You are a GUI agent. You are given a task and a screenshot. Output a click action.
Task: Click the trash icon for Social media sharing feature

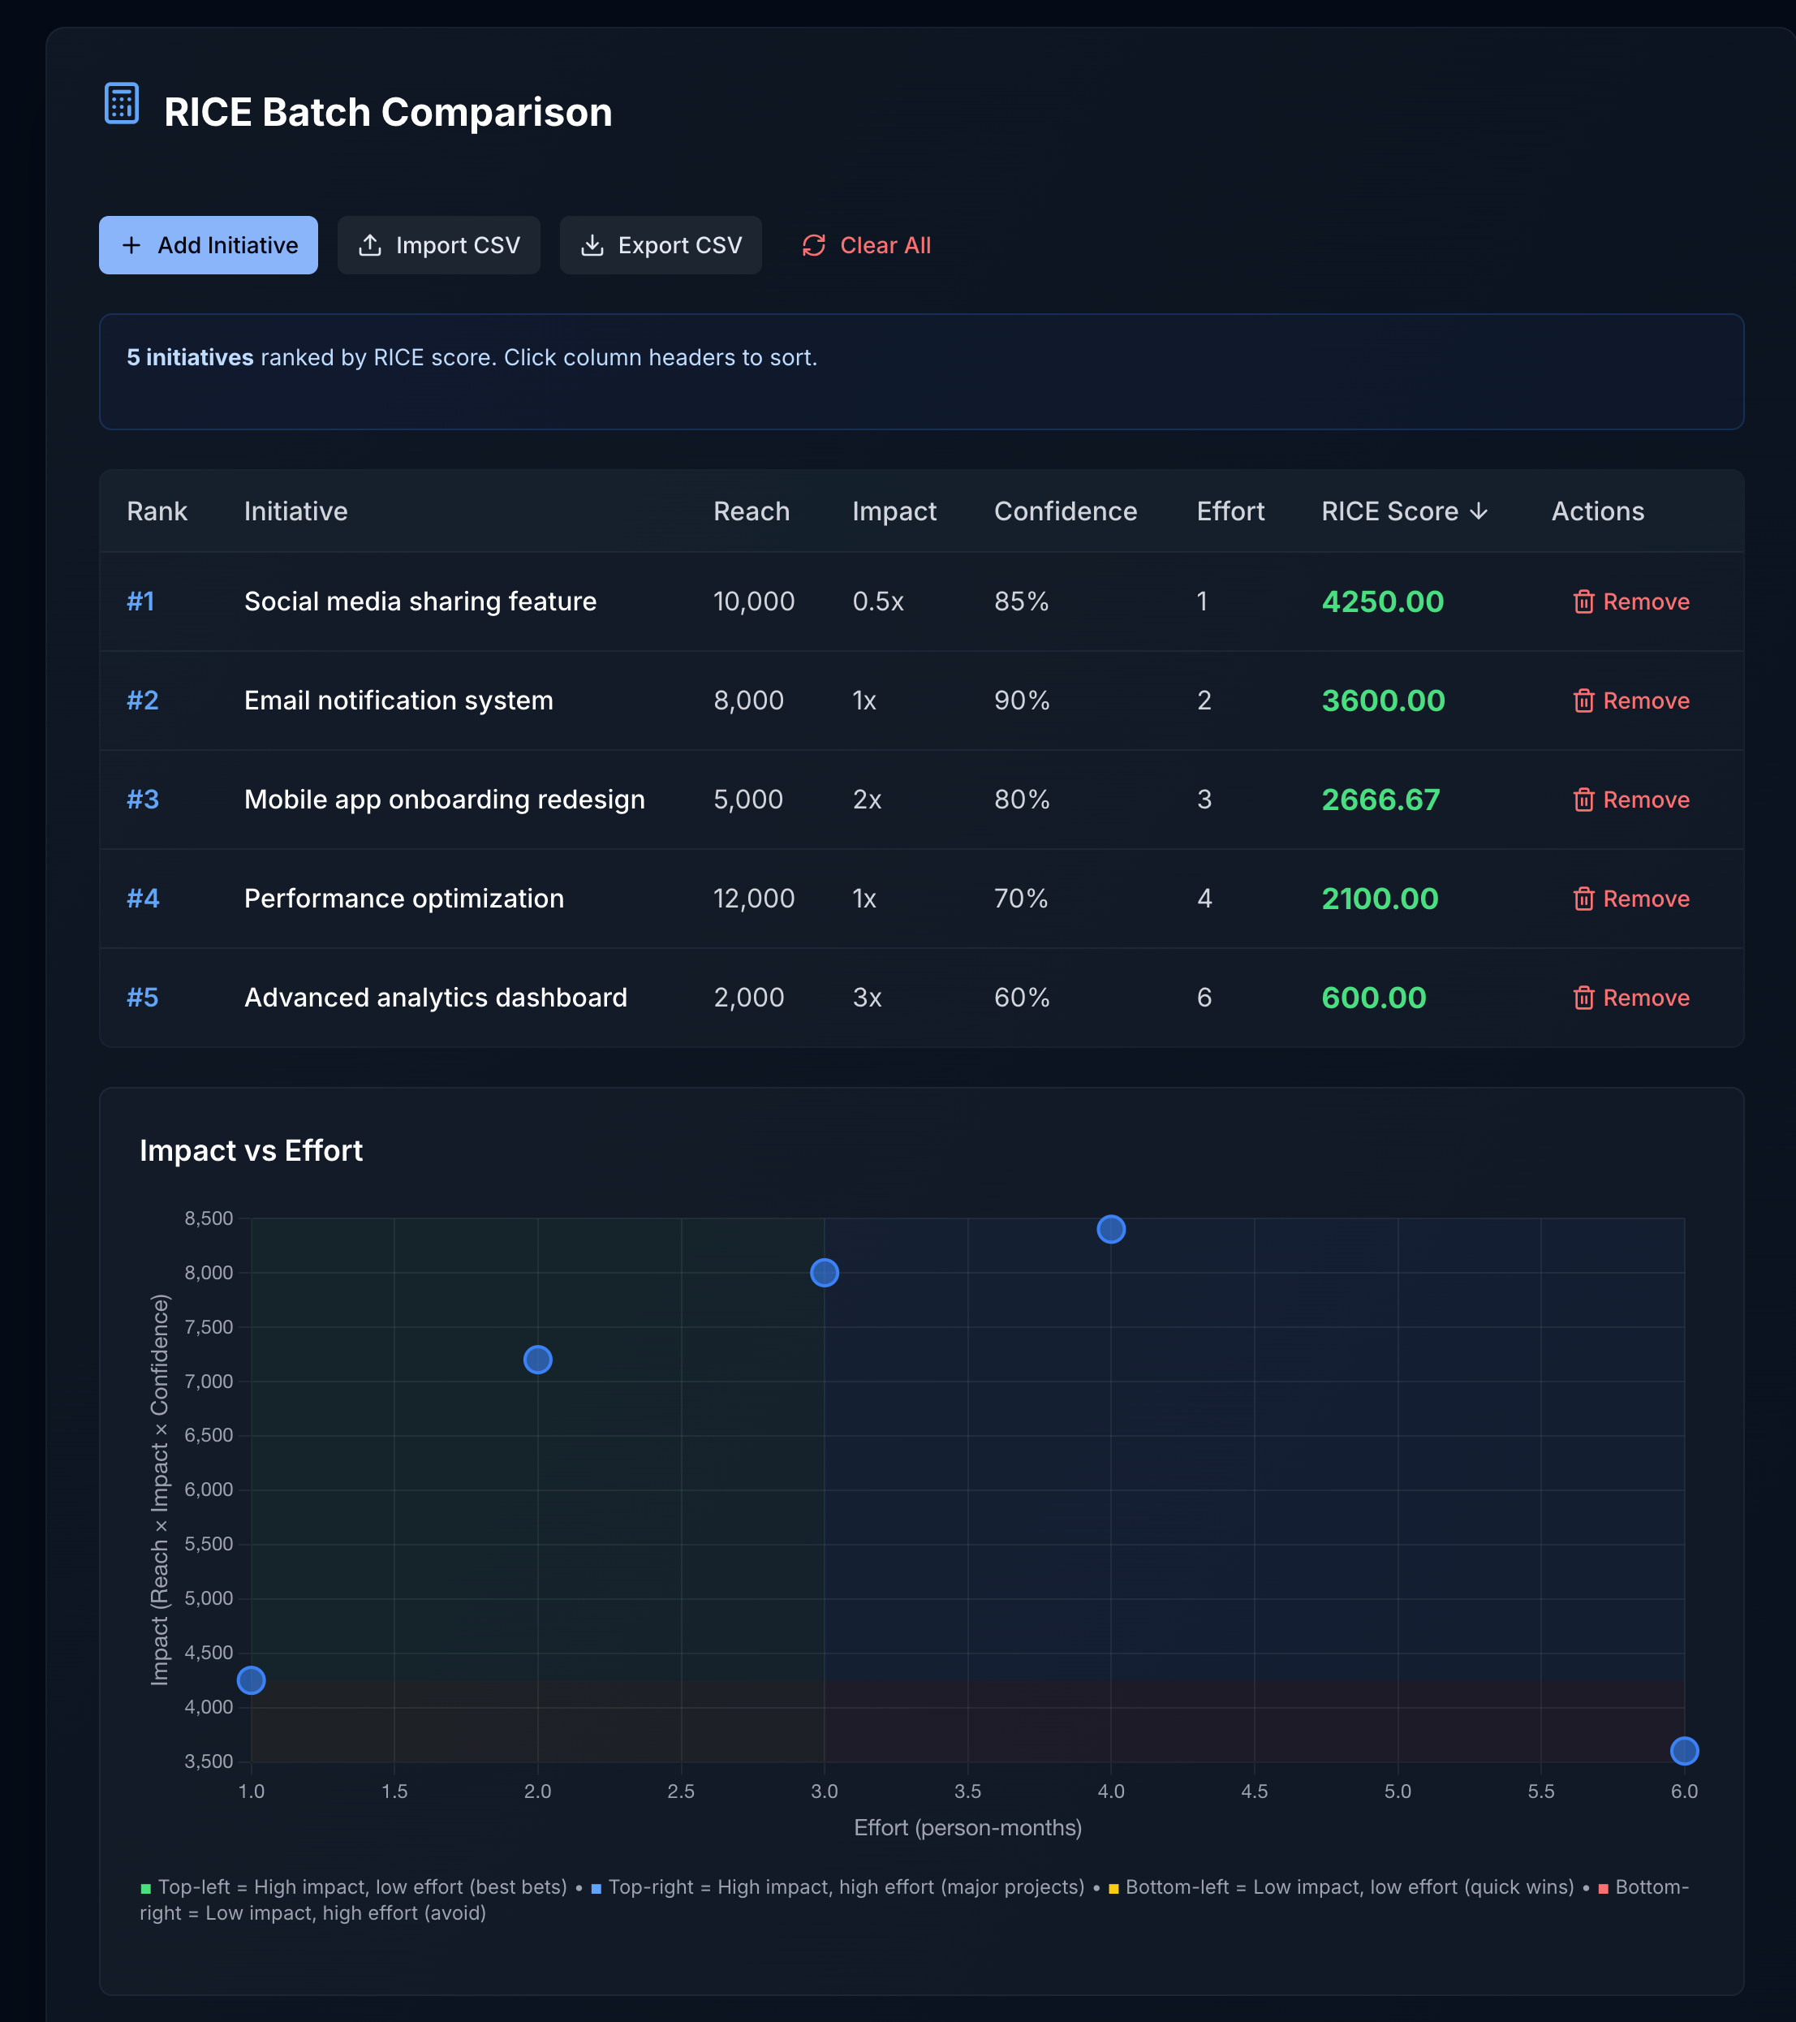pyautogui.click(x=1584, y=601)
